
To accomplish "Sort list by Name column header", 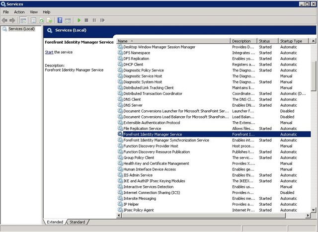I will (173, 41).
